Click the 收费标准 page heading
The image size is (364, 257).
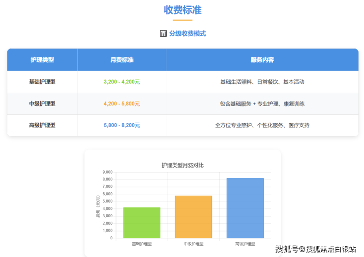tap(182, 10)
